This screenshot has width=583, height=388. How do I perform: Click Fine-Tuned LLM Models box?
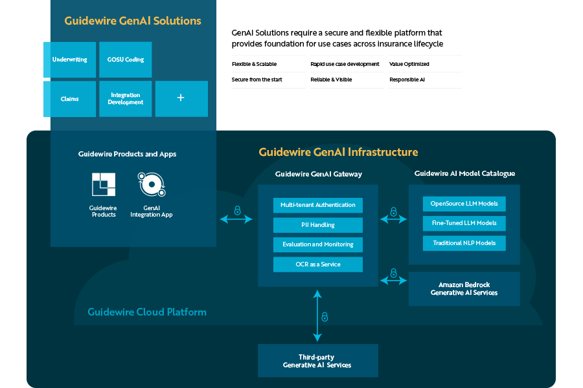point(464,223)
